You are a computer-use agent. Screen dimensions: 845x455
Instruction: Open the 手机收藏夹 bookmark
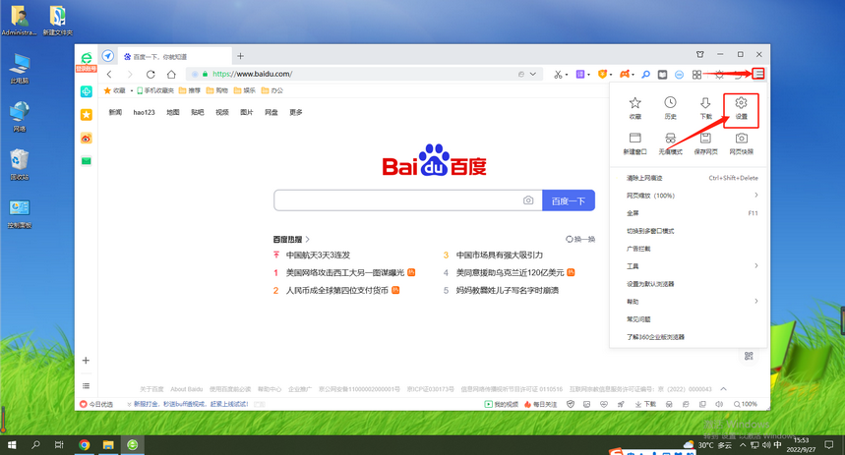click(x=155, y=90)
